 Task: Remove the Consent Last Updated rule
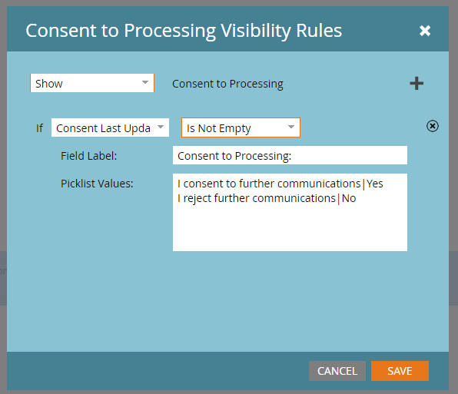click(433, 126)
